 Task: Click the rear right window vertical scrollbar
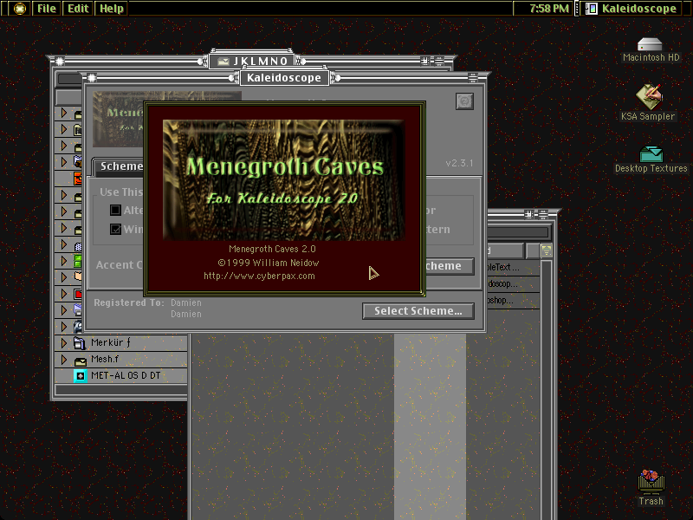(547, 389)
